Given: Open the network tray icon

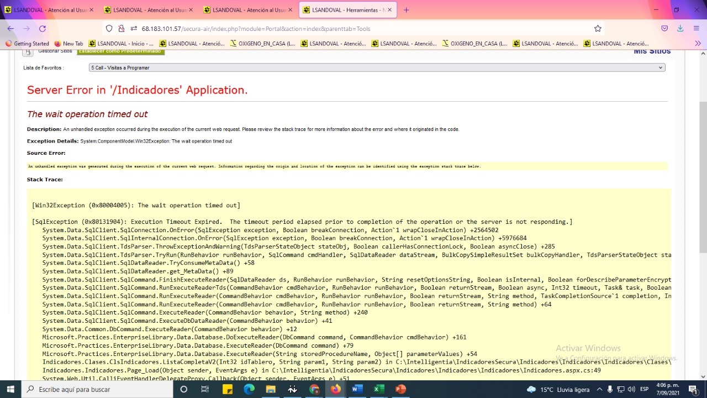Looking at the screenshot, I should pos(620,389).
